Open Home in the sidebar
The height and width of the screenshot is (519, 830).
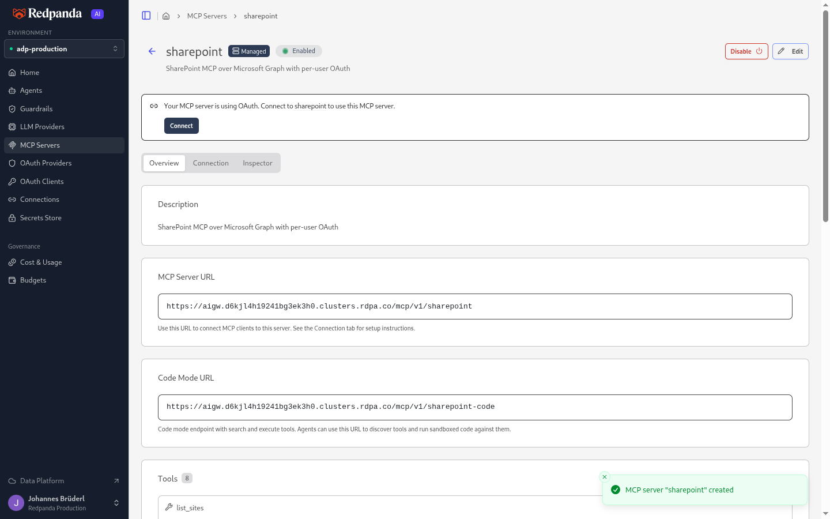click(x=64, y=73)
